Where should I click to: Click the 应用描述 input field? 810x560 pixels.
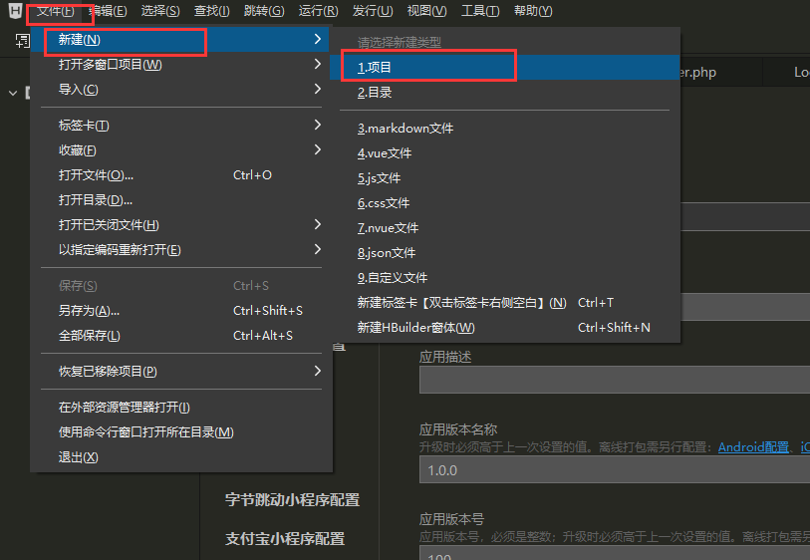(615, 380)
